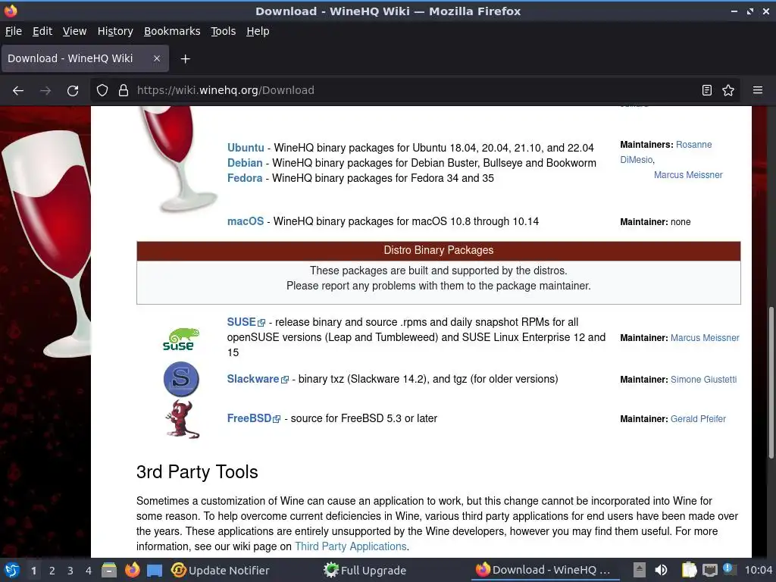Switch to virtual desktop 3
Viewport: 776px width, 582px height.
pos(70,571)
